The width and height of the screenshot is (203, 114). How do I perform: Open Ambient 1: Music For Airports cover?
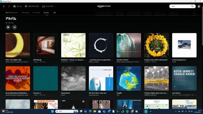(73, 45)
